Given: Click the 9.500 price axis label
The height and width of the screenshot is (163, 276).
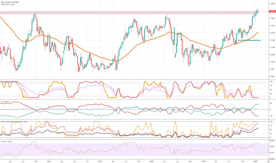Looking at the screenshot, I should pyautogui.click(x=272, y=69).
